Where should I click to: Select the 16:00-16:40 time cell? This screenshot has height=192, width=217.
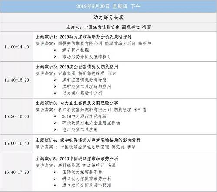click(x=16, y=143)
